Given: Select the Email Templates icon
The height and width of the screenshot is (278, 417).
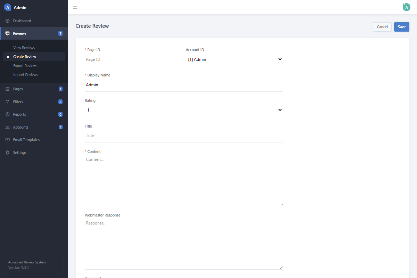Looking at the screenshot, I should click(8, 139).
